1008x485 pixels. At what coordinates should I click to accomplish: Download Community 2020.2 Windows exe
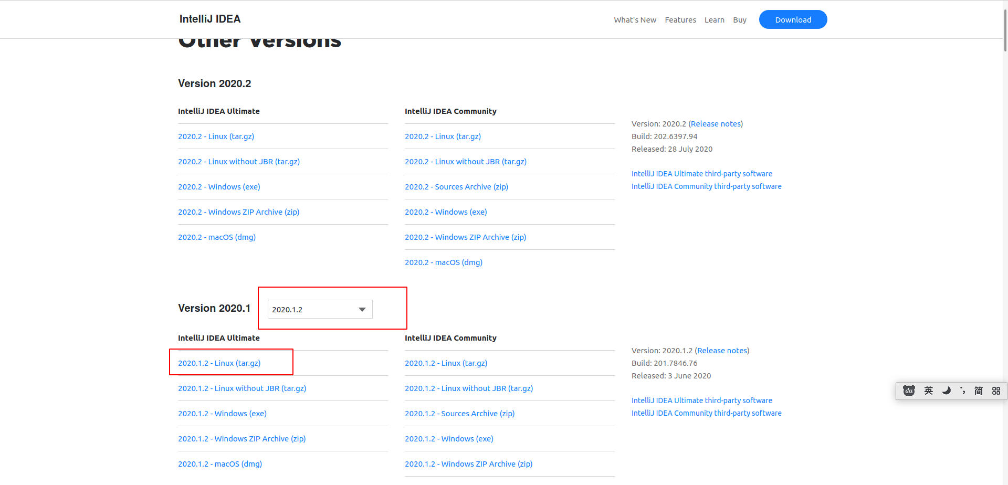(x=446, y=212)
